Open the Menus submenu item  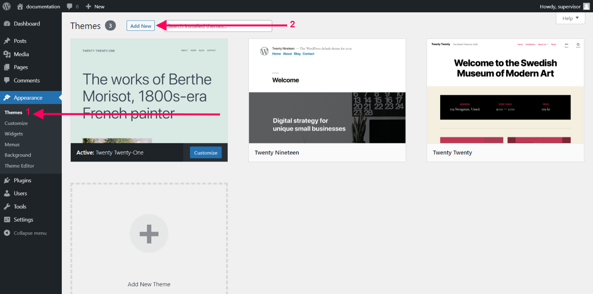pyautogui.click(x=12, y=144)
